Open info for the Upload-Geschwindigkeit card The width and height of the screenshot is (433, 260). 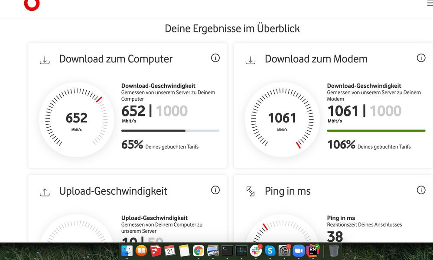[x=215, y=190]
